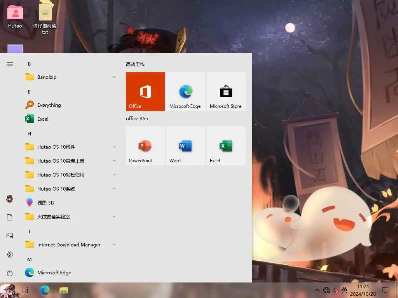The height and width of the screenshot is (298, 398).
Task: Launch Excel from the app list
Action: click(71, 119)
